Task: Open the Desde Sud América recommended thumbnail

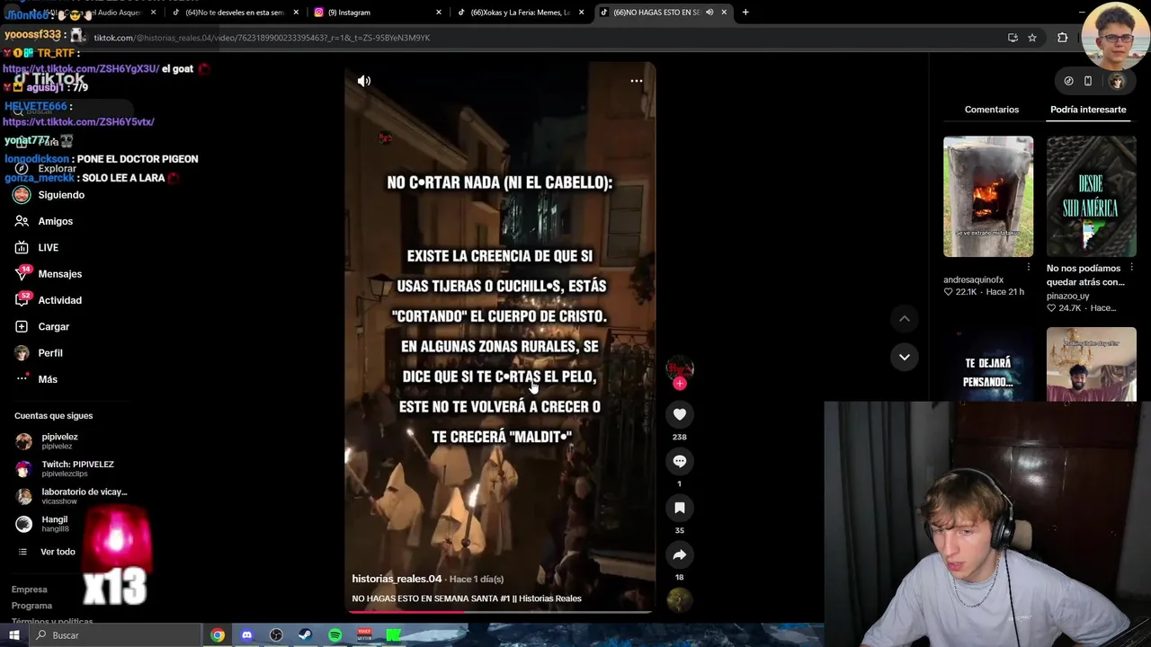Action: (x=1092, y=197)
